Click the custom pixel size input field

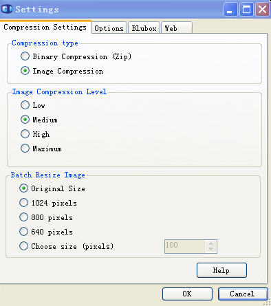(185, 246)
